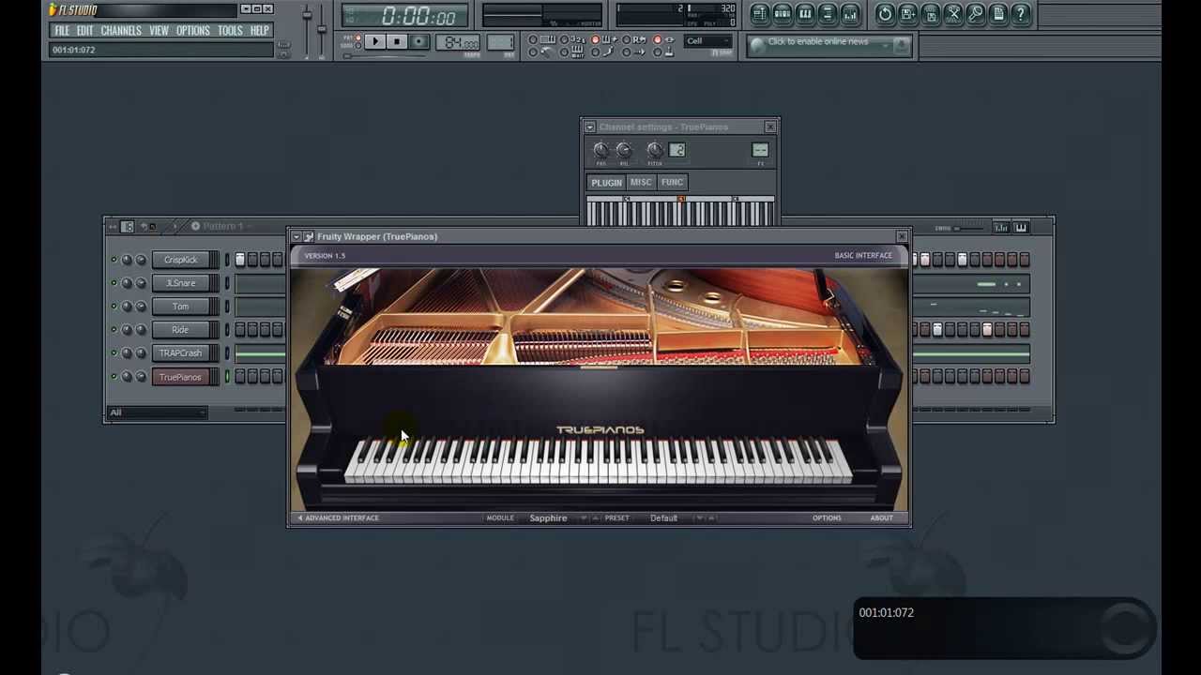Screen dimensions: 1201x675
Task: Open the help question mark icon
Action: pyautogui.click(x=1021, y=14)
